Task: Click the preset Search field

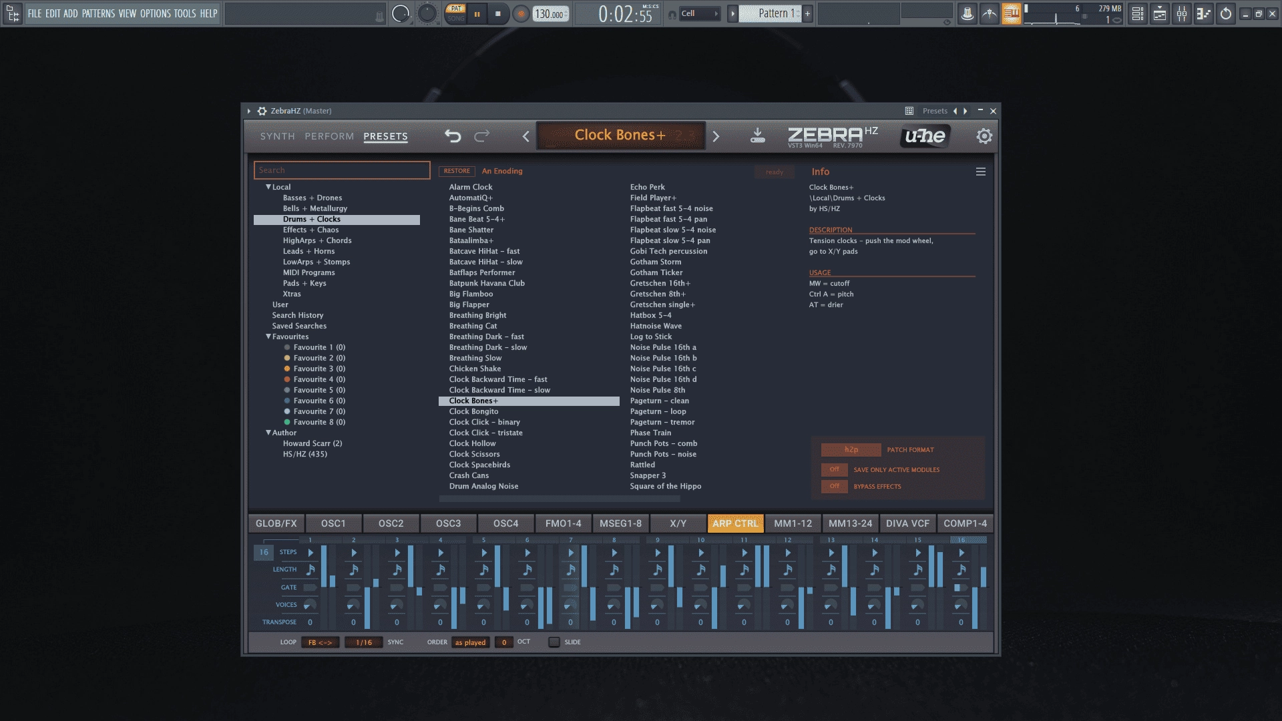Action: (x=342, y=170)
